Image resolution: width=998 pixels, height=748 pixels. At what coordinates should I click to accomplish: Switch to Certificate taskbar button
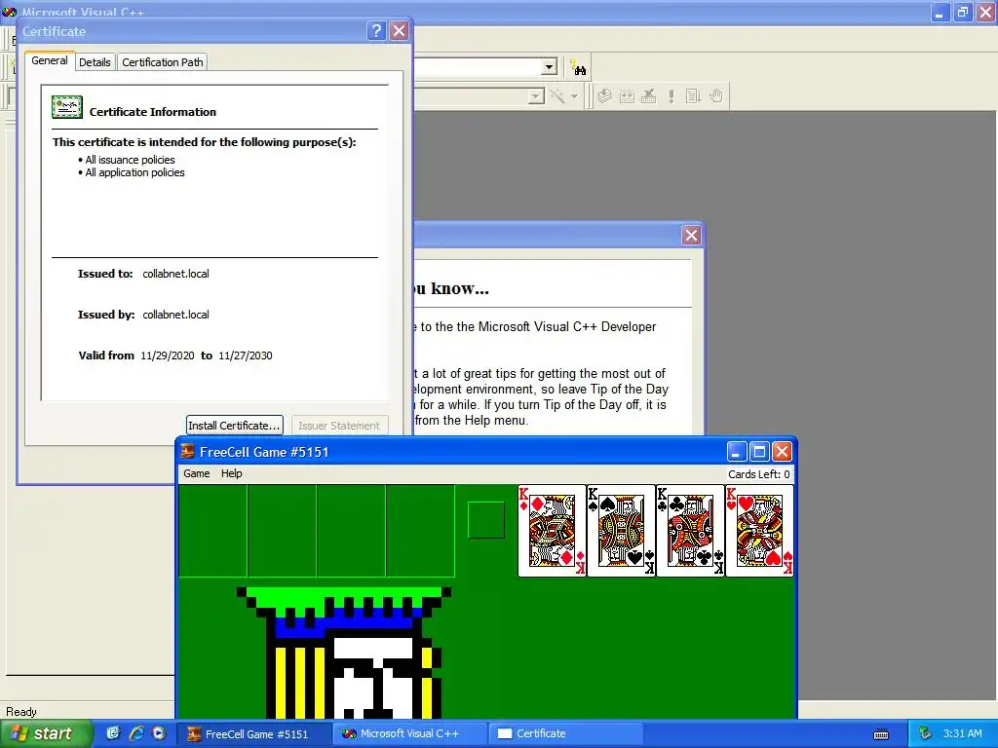(566, 734)
